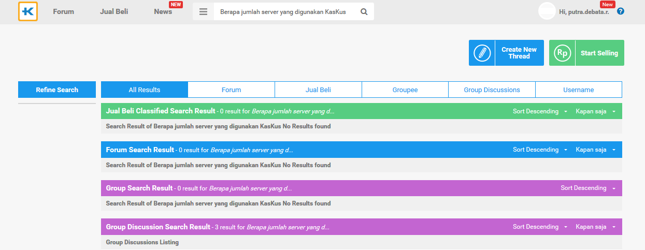Switch to the Group Discussions tab
The height and width of the screenshot is (250, 645).
pos(492,90)
